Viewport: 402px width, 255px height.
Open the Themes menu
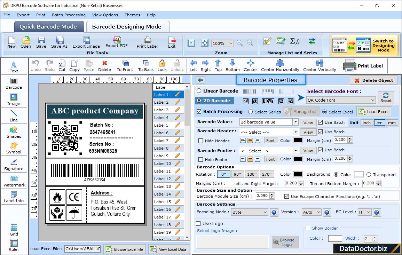click(132, 15)
